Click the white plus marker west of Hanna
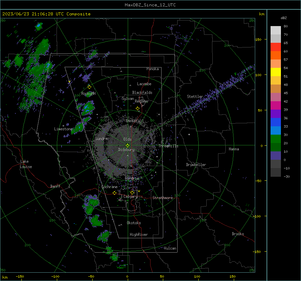 click(189, 134)
